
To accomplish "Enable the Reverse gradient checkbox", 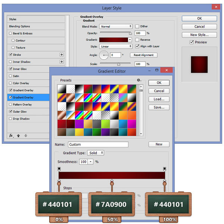I will click(137, 40).
